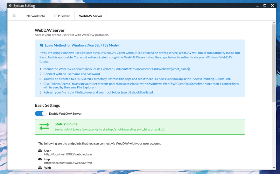Click the 'Login Method for Windows' heading

coord(82,45)
